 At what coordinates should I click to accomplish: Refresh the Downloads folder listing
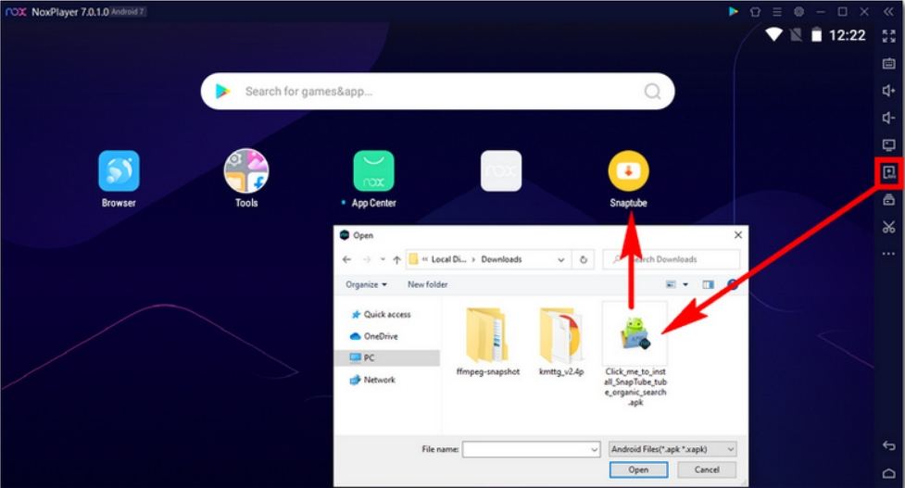click(x=584, y=259)
